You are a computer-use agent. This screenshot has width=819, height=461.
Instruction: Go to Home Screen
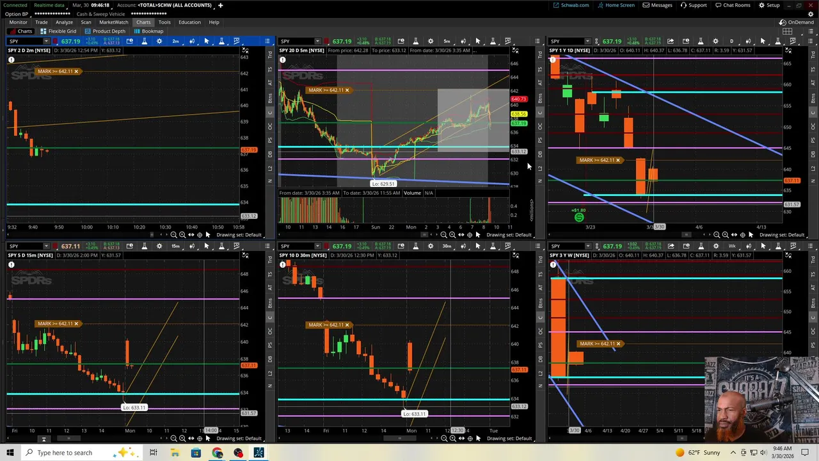pos(616,5)
